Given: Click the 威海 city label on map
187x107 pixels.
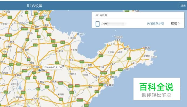Looking at the screenshot, I should click(x=147, y=48).
